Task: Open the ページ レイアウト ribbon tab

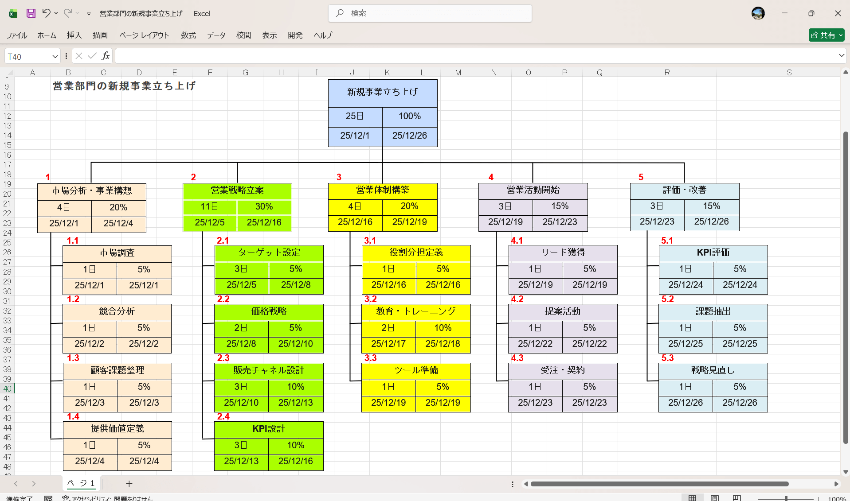Action: pos(144,35)
